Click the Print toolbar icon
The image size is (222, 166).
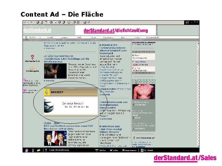pyautogui.click(x=74, y=22)
